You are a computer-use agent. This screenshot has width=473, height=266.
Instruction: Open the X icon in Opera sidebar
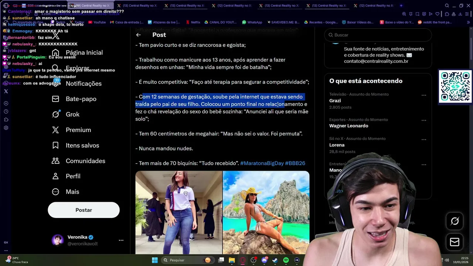(x=6, y=91)
